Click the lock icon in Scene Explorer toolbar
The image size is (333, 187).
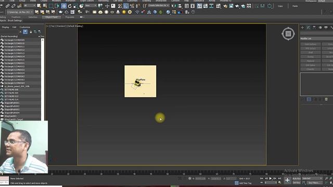[x=31, y=32]
